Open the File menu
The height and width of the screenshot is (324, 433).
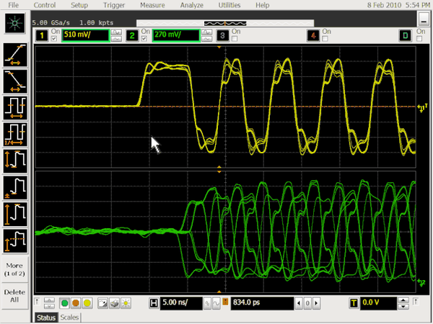tap(13, 5)
